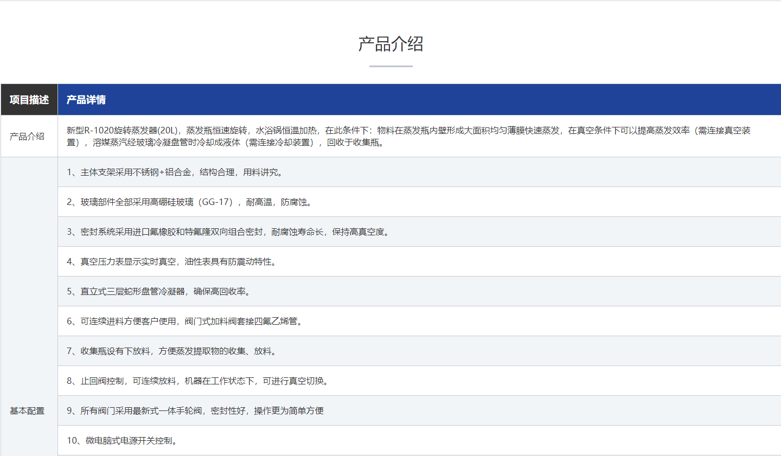Click the 基本配置 row label
The height and width of the screenshot is (456, 781).
point(27,411)
